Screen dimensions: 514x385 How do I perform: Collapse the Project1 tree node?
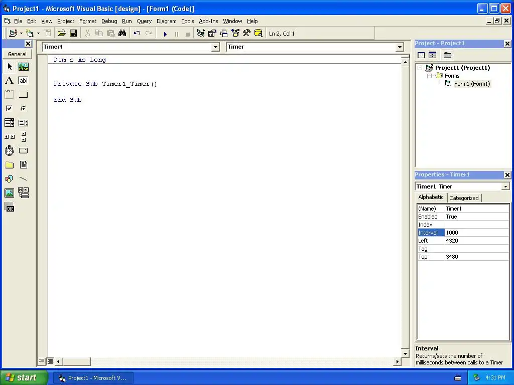tap(420, 68)
